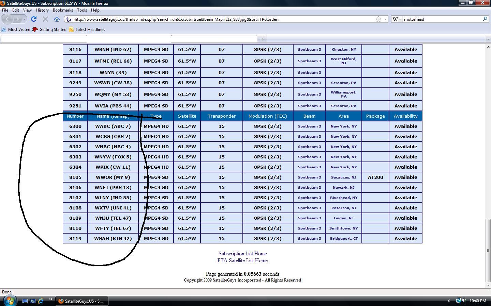Select the WWOR (MY 9) channel name

click(x=113, y=177)
